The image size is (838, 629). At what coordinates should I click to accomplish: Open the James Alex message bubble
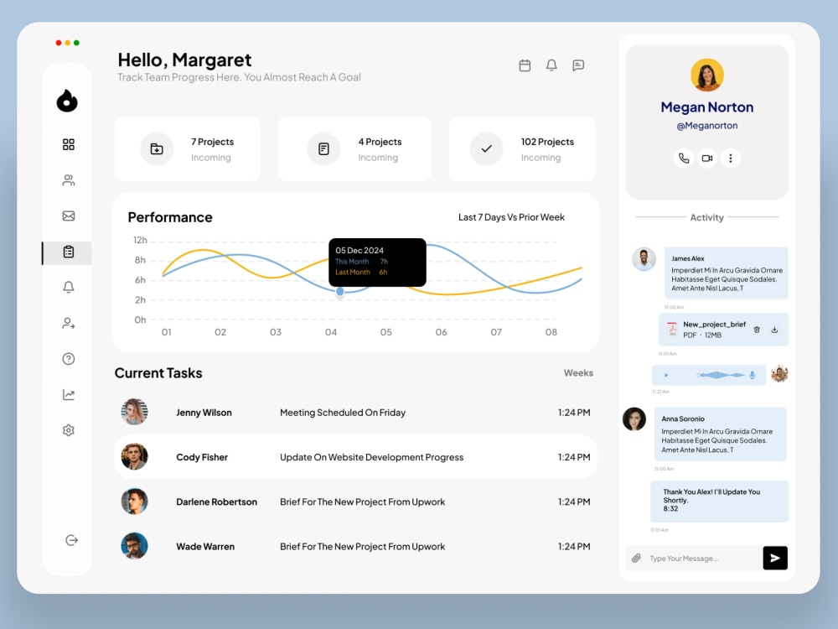coord(727,273)
